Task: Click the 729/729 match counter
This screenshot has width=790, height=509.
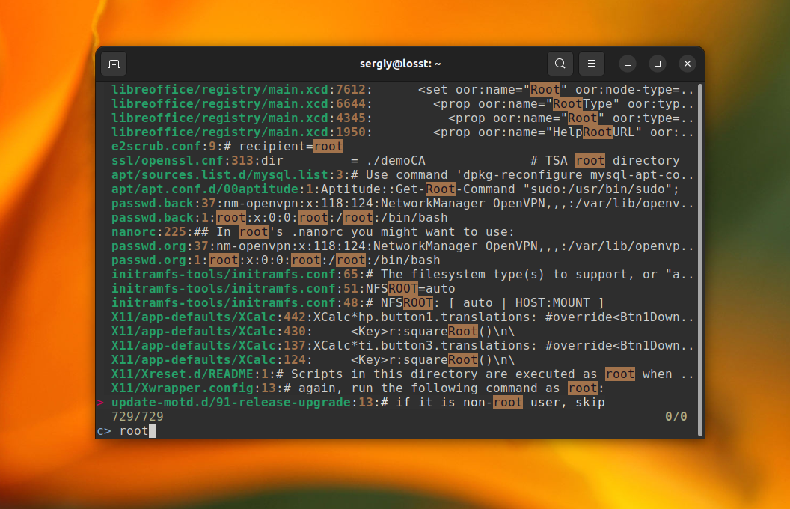Action: [x=138, y=417]
